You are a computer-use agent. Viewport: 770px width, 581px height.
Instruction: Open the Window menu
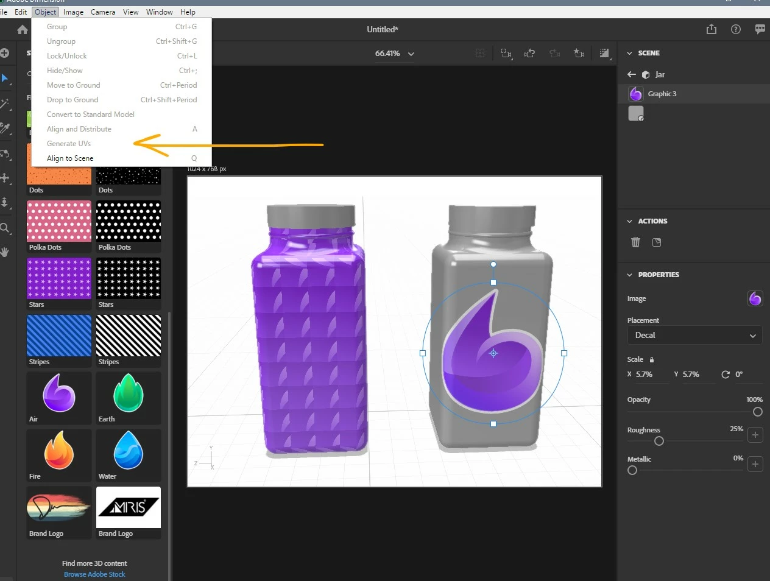[x=159, y=12]
